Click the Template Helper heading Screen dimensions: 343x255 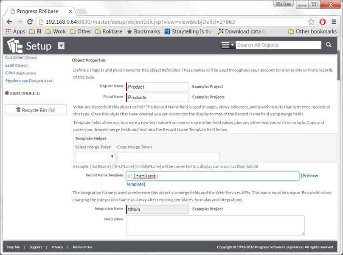90,138
